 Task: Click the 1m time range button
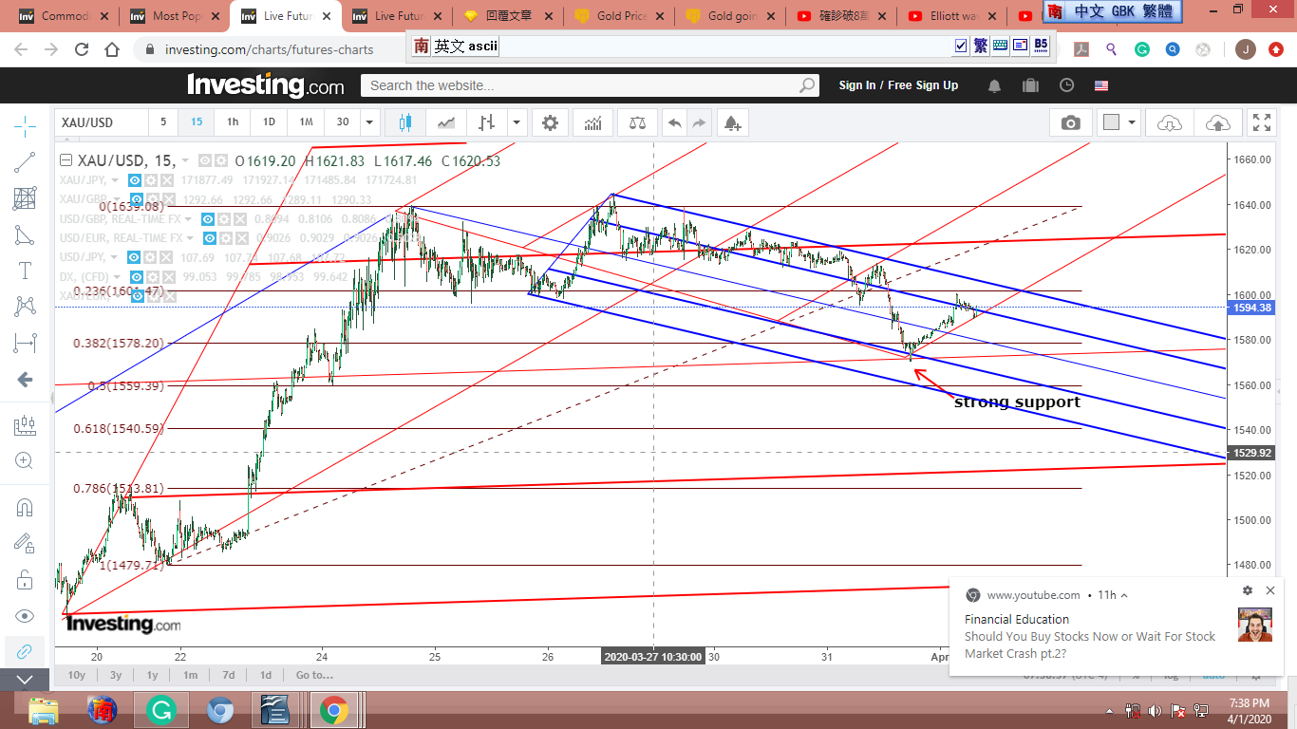click(191, 675)
